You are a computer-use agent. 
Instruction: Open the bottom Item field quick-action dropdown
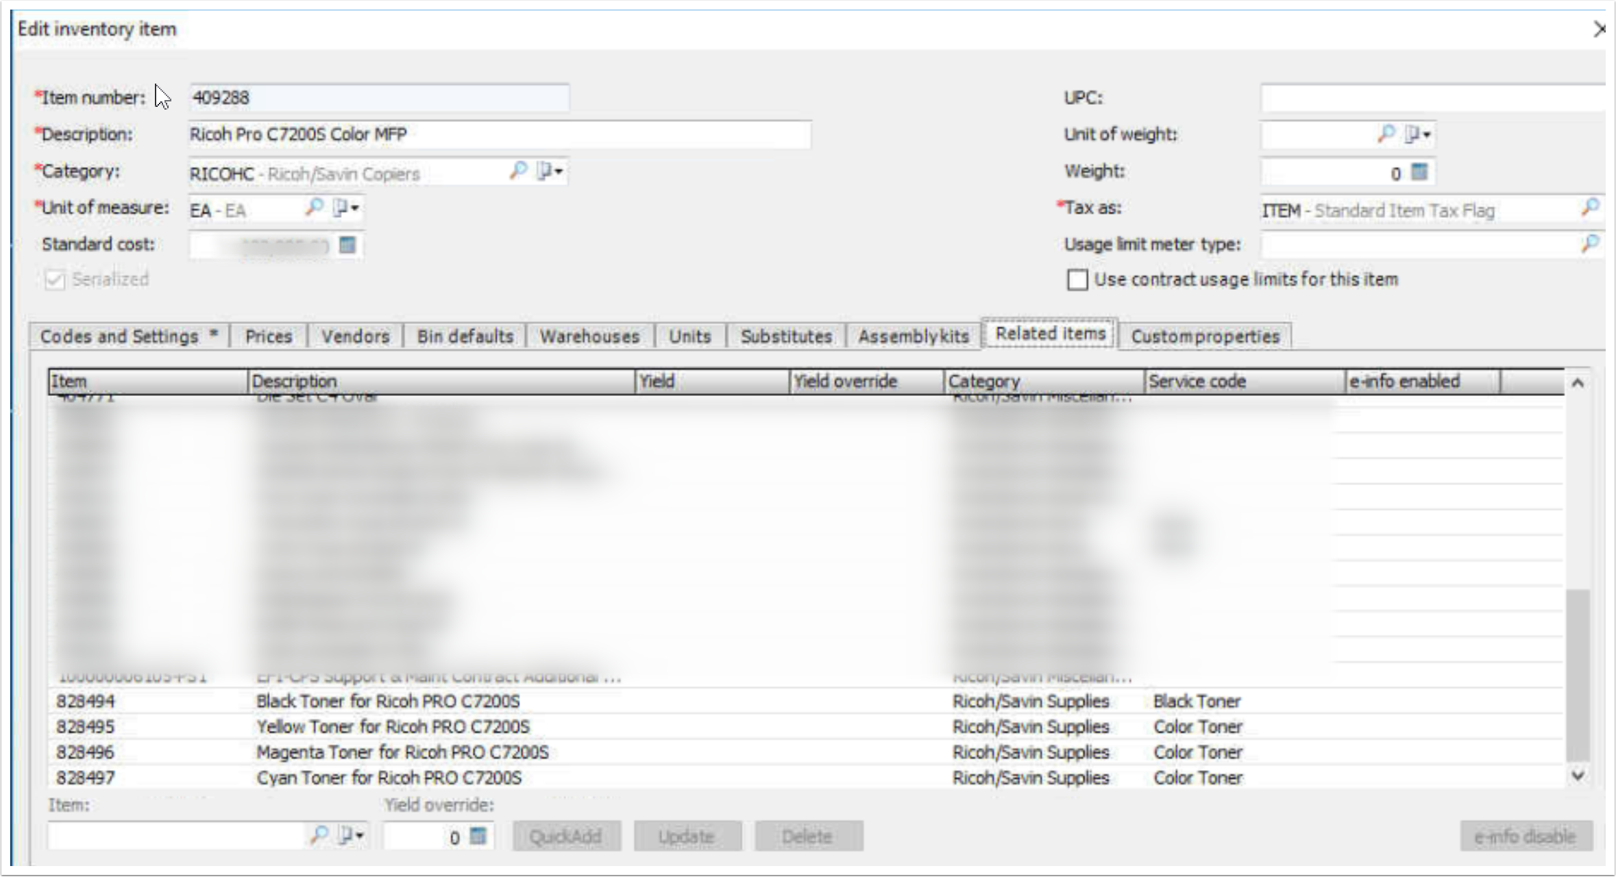click(351, 836)
